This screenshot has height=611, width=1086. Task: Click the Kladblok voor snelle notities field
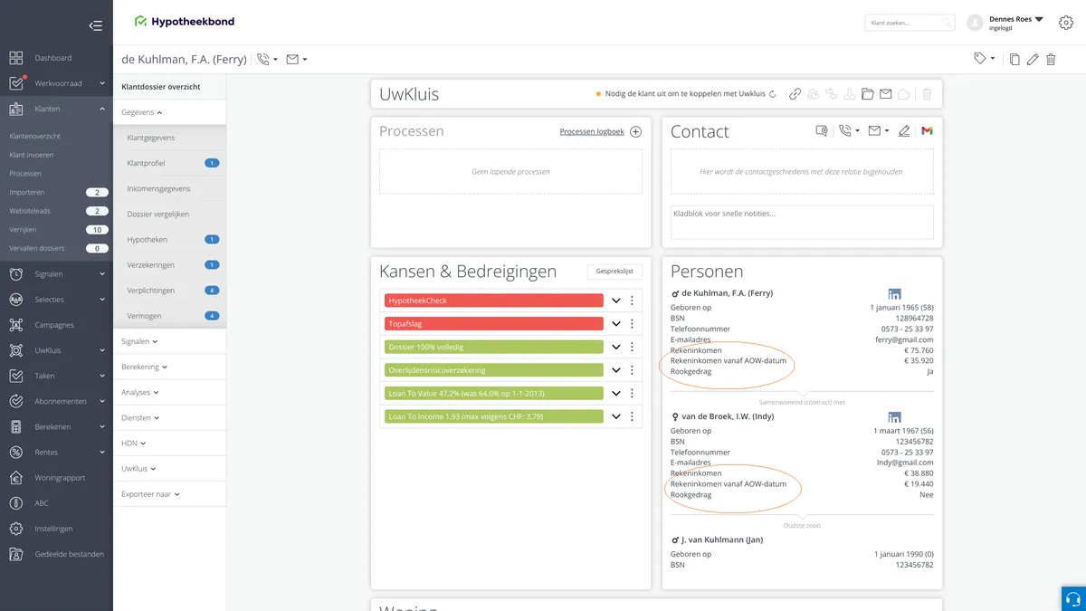(x=802, y=222)
